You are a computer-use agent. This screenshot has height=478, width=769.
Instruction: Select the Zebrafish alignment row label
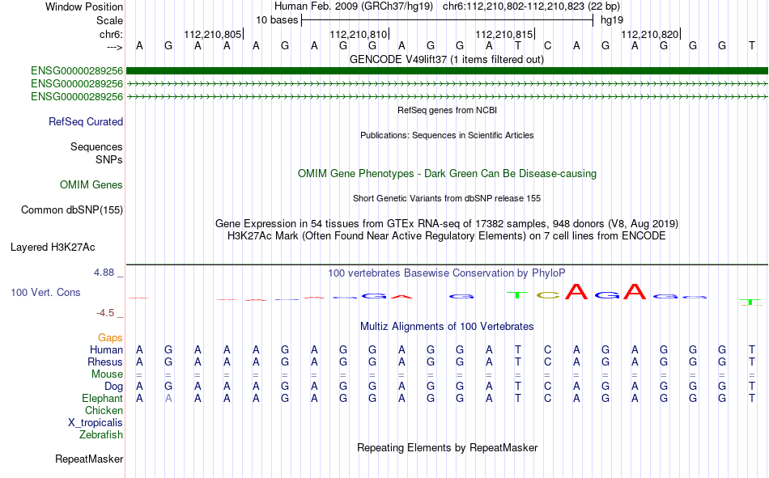point(101,435)
